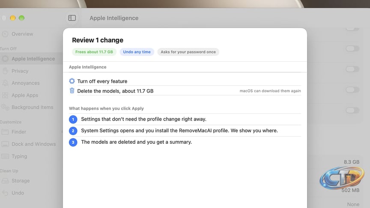Screen dimensions: 370x208
Task: Click the sparkle icon beside Turn off every feature
Action: click(72, 81)
